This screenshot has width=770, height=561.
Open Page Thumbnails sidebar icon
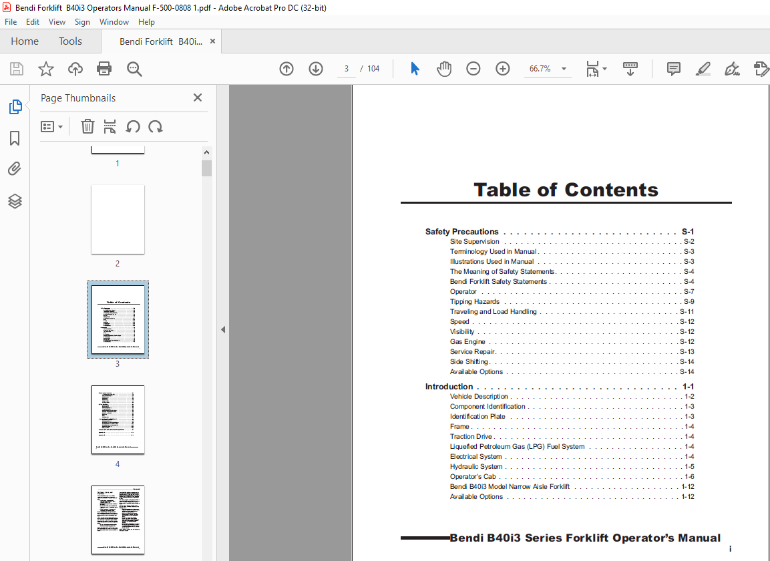tap(15, 107)
